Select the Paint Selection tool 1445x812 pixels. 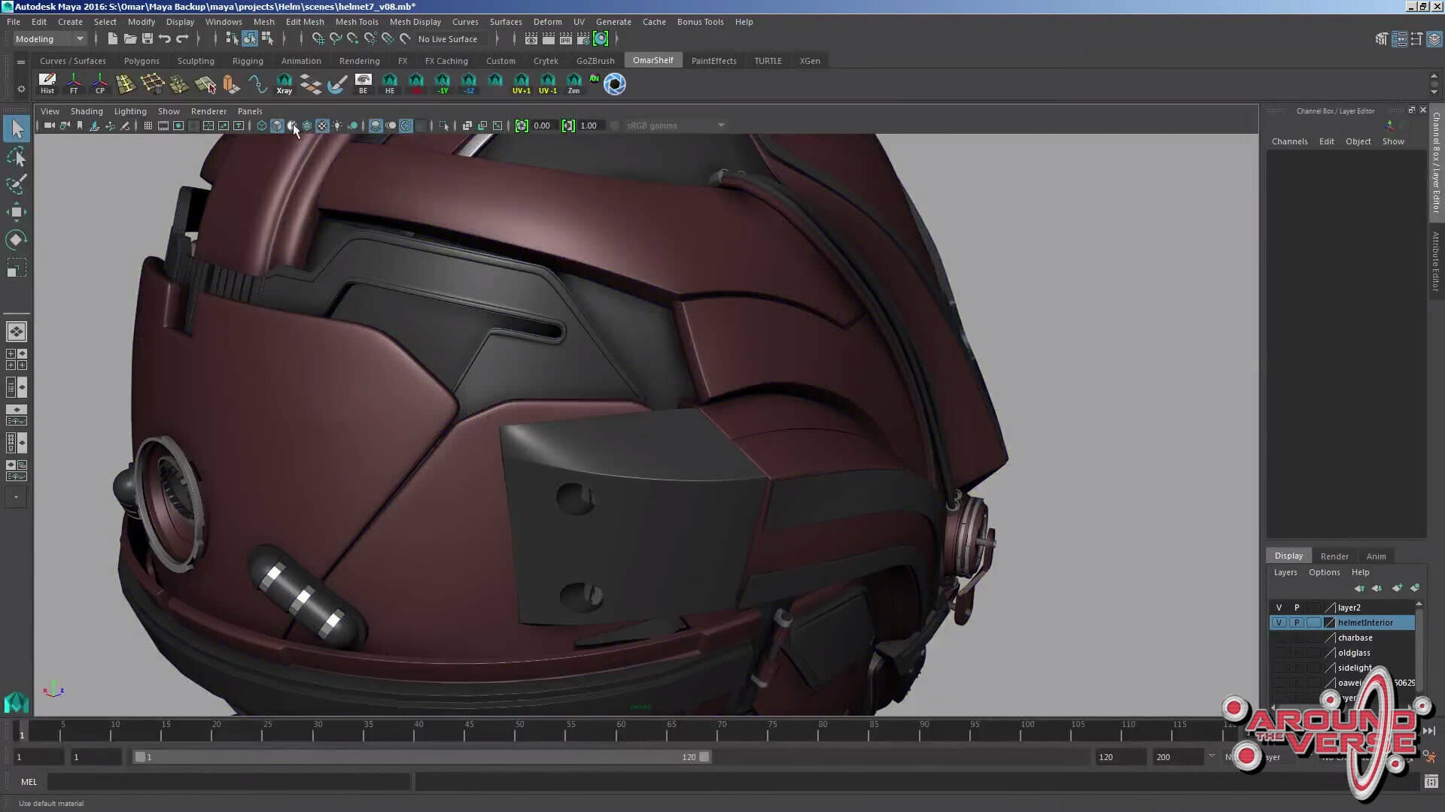click(16, 184)
